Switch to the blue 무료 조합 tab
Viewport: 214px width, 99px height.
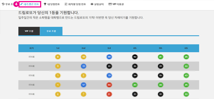51,31
